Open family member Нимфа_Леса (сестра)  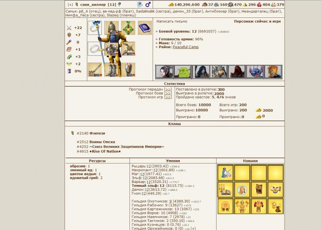[85, 15]
